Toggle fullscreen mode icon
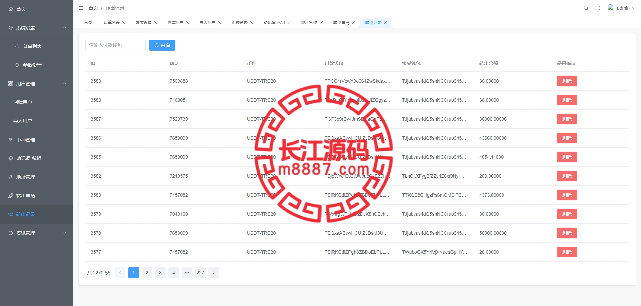The height and width of the screenshot is (306, 641). tap(598, 8)
